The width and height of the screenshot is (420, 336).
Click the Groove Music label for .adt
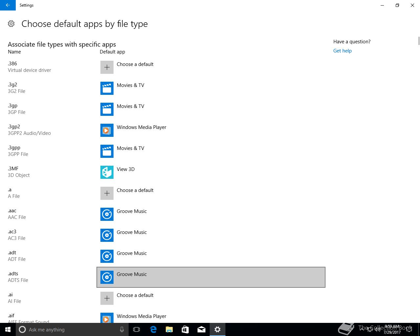pyautogui.click(x=132, y=253)
